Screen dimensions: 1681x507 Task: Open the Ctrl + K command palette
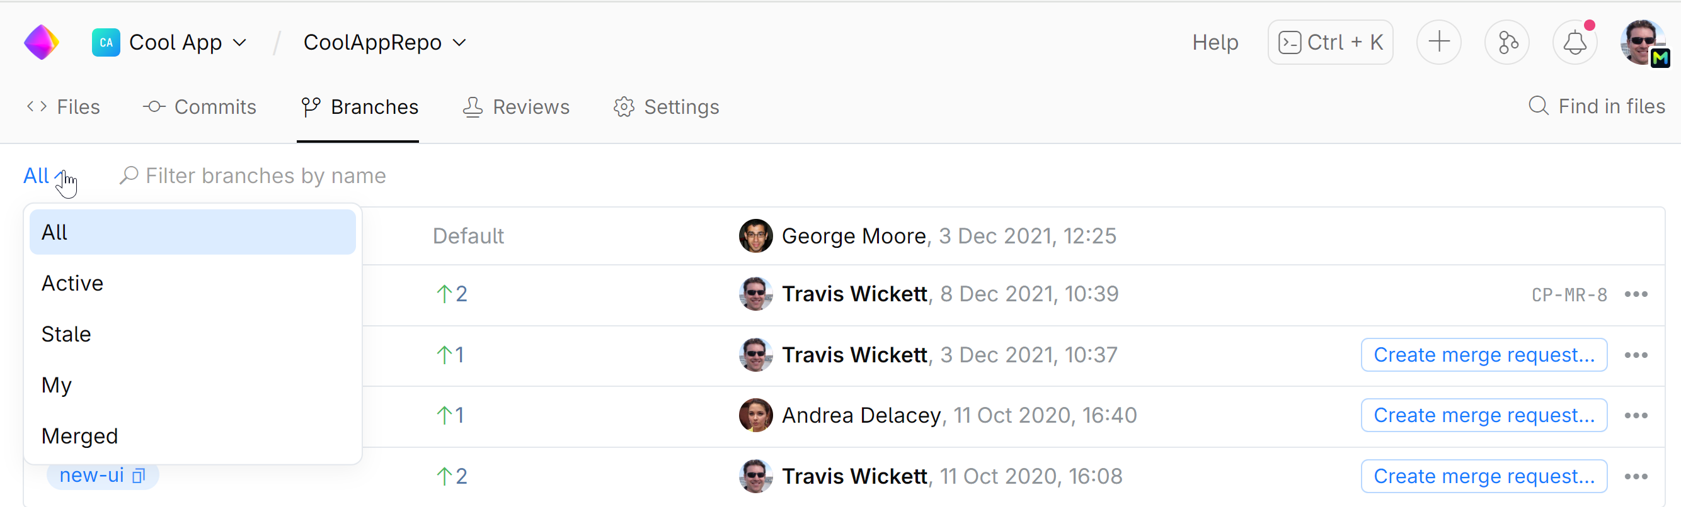[x=1330, y=42]
